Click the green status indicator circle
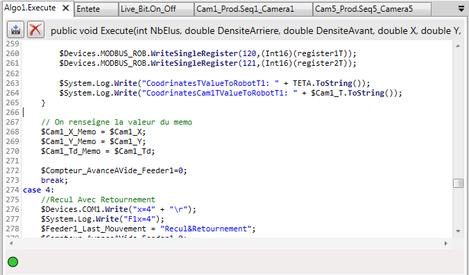Image resolution: width=469 pixels, height=275 pixels. tap(13, 262)
